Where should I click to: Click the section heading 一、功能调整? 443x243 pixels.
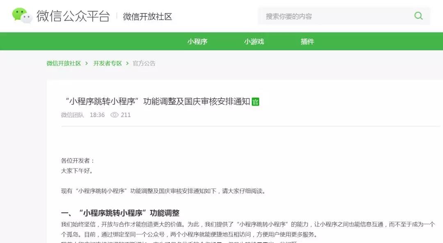pos(120,213)
